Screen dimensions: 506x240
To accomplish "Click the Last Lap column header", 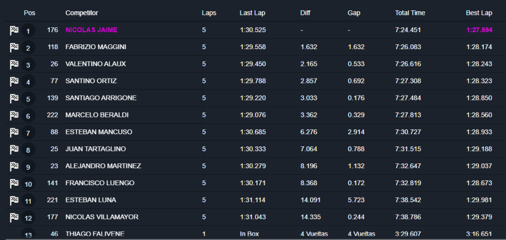I will click(x=252, y=13).
